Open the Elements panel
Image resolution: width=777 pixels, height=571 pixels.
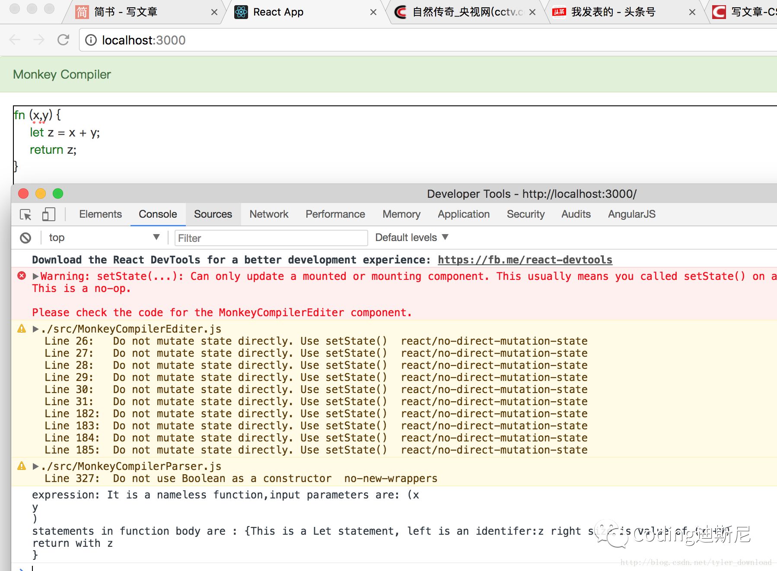point(100,214)
